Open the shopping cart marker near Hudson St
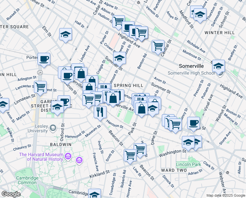This screenshot has width=246, height=198. click(118, 21)
